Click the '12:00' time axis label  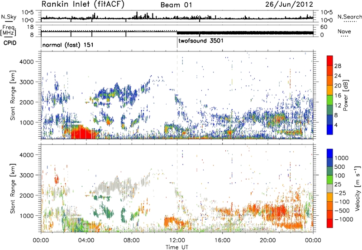coord(177,241)
